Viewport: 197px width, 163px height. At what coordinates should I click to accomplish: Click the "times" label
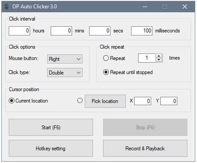pos(174,58)
